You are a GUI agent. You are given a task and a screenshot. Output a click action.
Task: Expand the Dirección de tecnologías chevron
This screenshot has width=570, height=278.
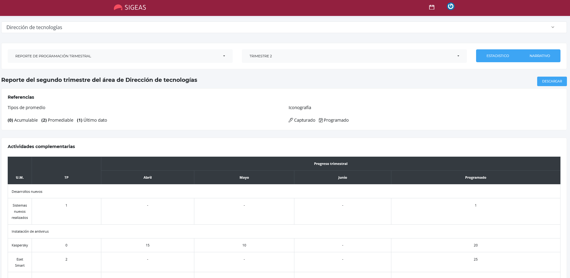[x=553, y=27]
